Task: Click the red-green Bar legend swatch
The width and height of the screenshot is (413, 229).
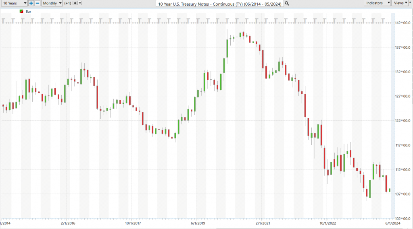Action: (x=21, y=12)
